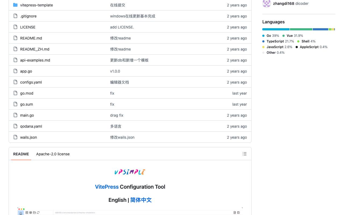View the 'add LICENSE.' commit
Viewport: 344px width, 215px height.
coord(122,27)
